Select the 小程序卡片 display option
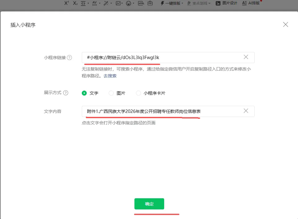This screenshot has width=298, height=219. (138, 93)
